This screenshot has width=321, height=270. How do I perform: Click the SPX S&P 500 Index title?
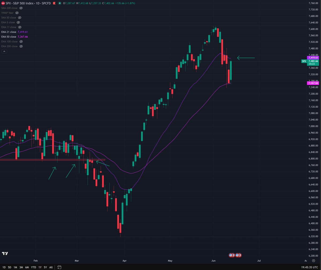click(20, 3)
